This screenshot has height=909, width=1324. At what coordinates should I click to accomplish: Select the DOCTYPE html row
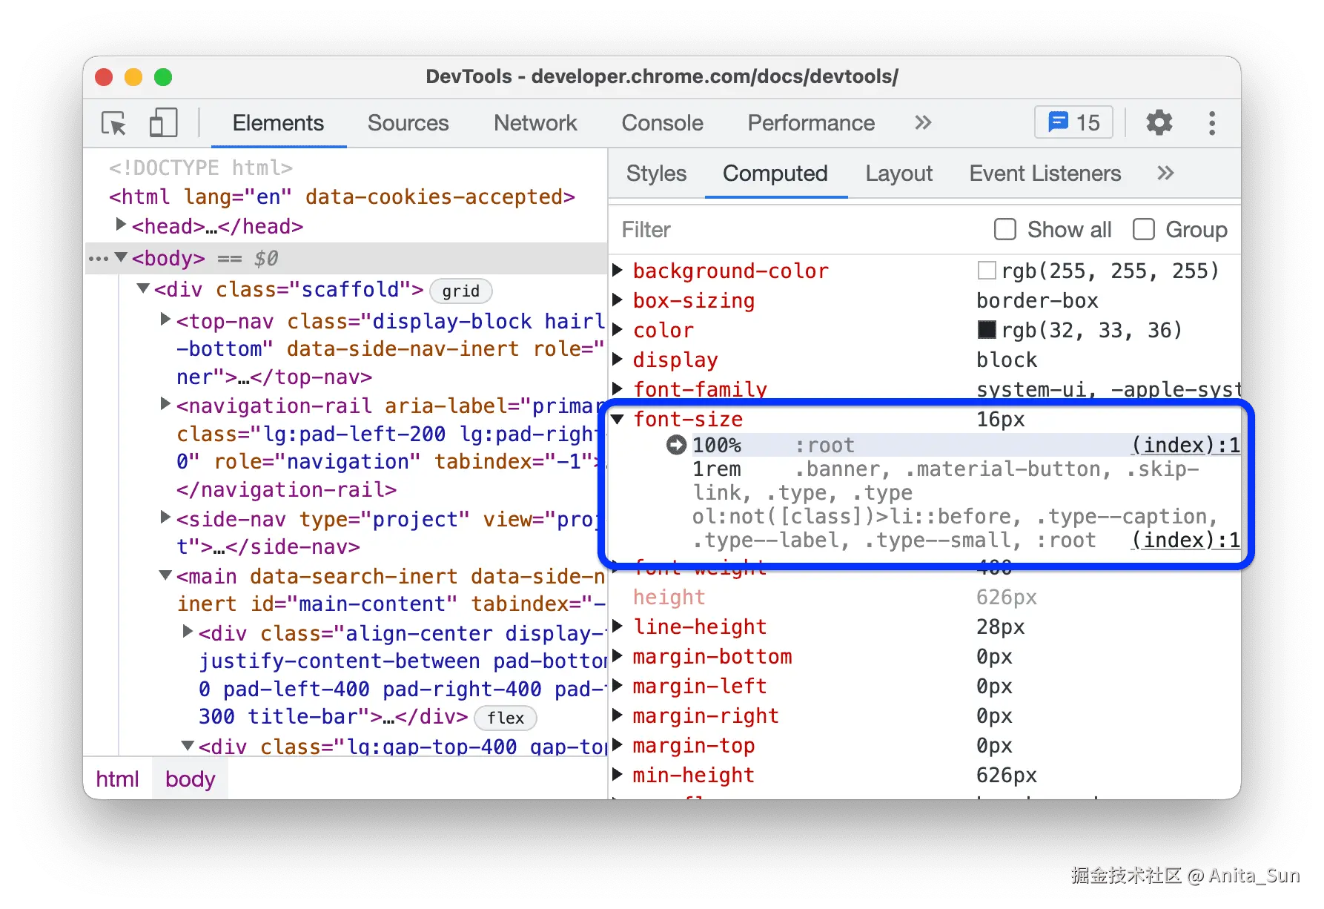coord(201,168)
